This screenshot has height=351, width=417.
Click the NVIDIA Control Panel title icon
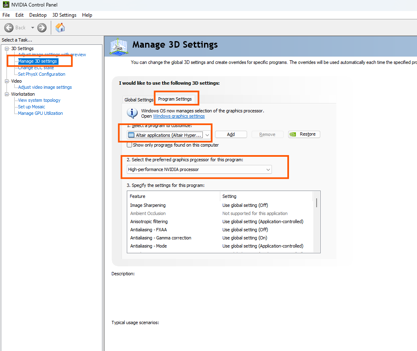[x=6, y=4]
